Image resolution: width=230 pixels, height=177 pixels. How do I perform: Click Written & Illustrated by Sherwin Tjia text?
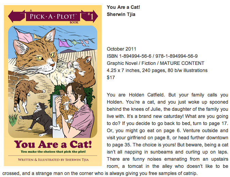pos(53,160)
